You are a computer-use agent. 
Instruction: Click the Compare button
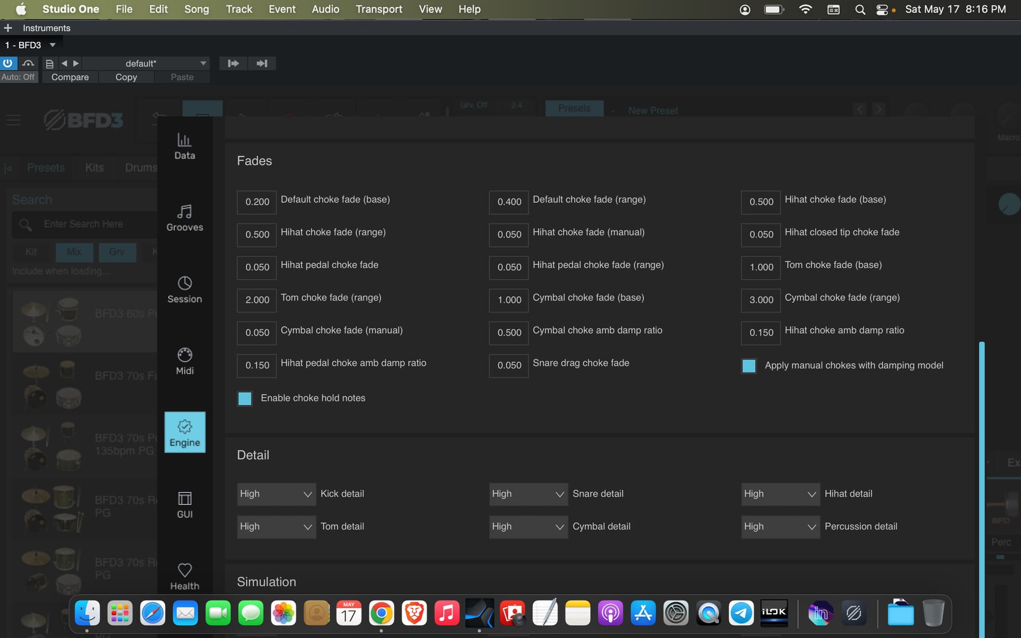click(70, 77)
